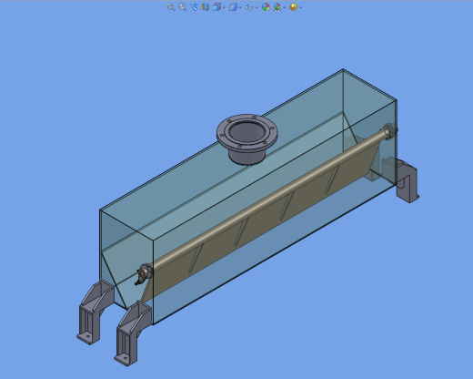Select the long shaft inside the tank
Screen dimensions: 473x379
(x=267, y=200)
